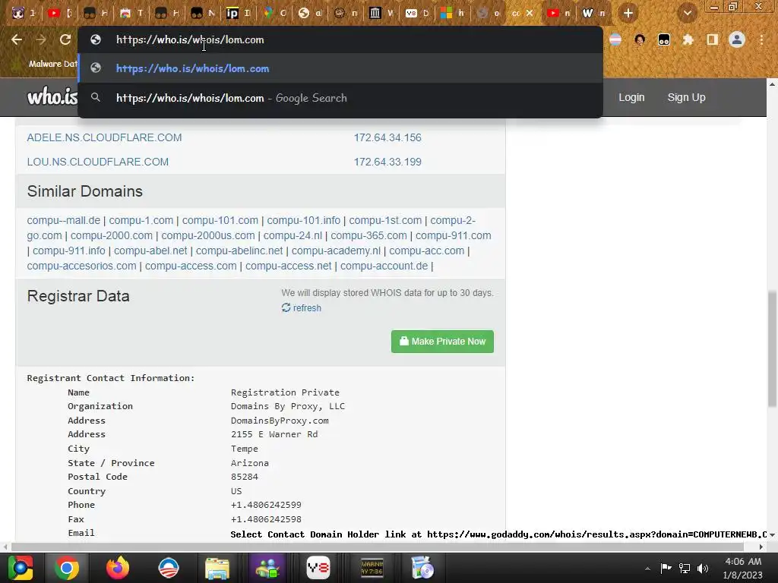Viewport: 778px width, 583px height.
Task: Show hidden system tray icons arrow
Action: [x=647, y=568]
